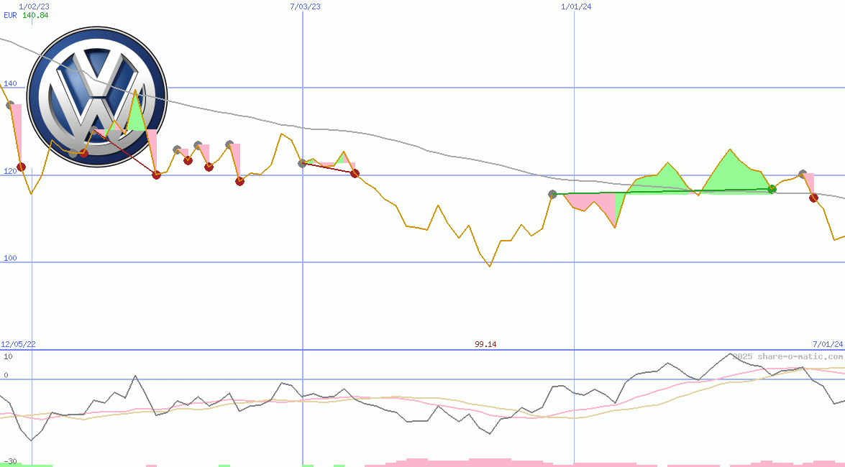
Task: Click the rightmost gray marker on the price line
Action: click(x=803, y=175)
